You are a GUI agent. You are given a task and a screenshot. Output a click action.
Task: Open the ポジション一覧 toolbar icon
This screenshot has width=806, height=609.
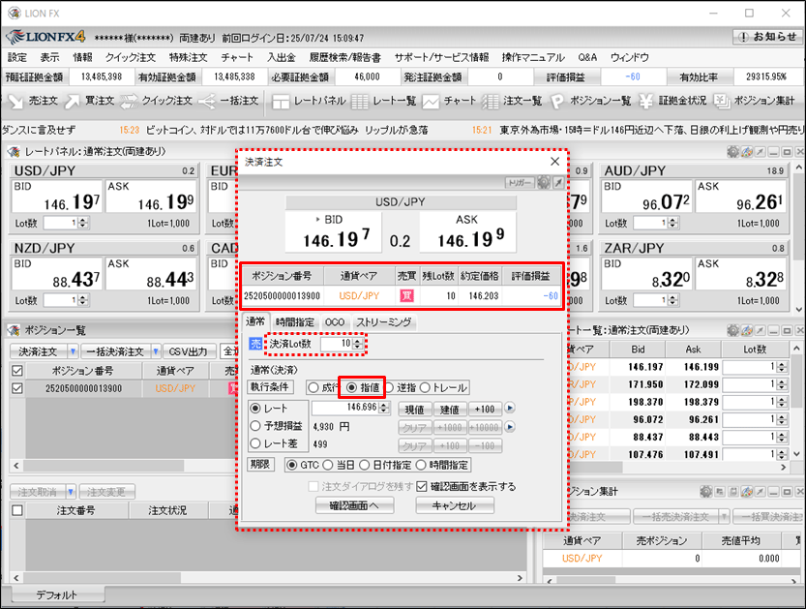(592, 100)
